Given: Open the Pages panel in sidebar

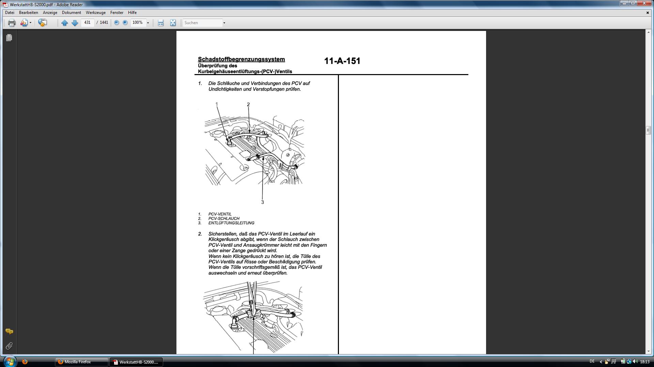Looking at the screenshot, I should click(9, 38).
